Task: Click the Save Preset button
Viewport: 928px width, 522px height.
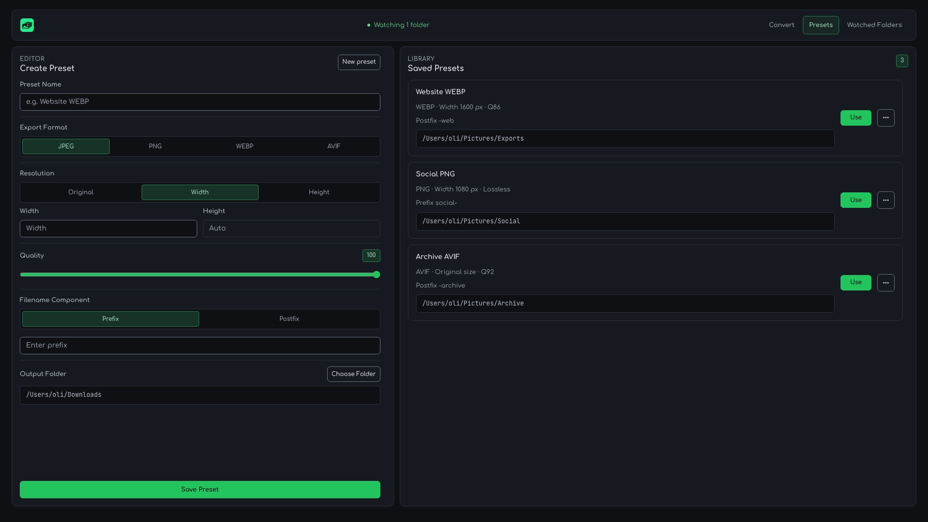Action: [x=200, y=490]
